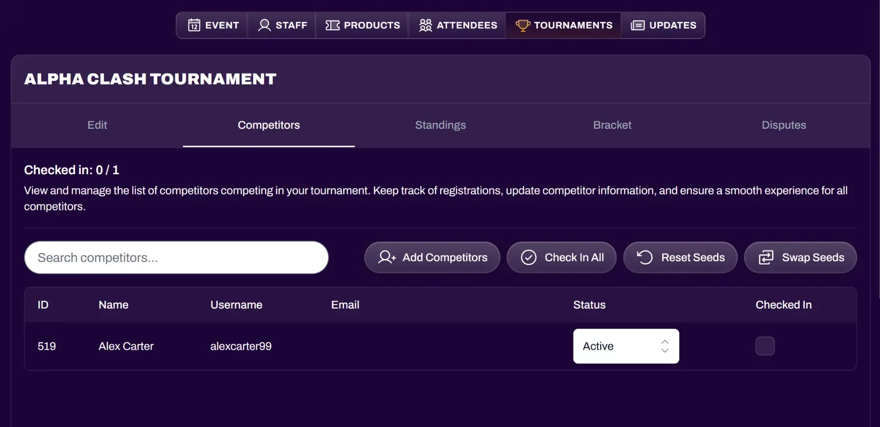Open the Bracket tab
The image size is (880, 427).
coord(612,125)
